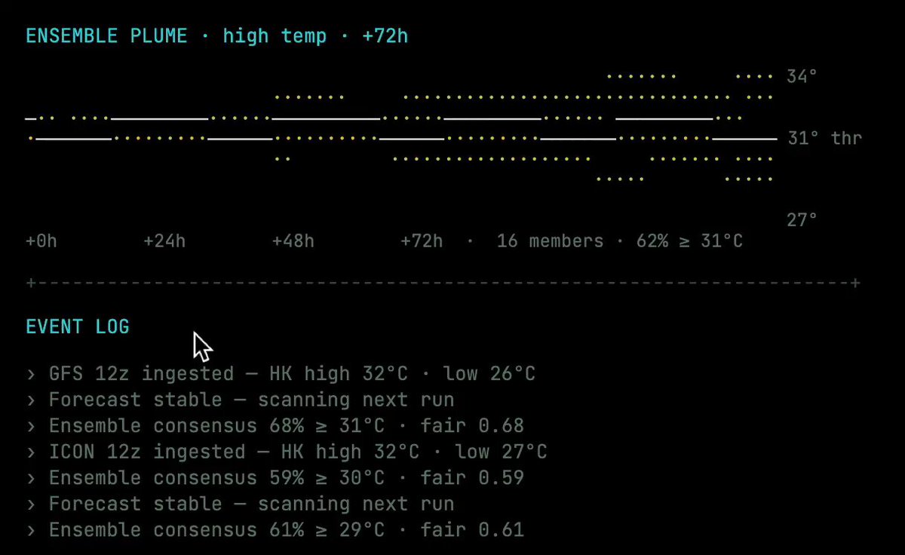The height and width of the screenshot is (555, 905).
Task: Click the fair 0.68 value
Action: pos(472,425)
